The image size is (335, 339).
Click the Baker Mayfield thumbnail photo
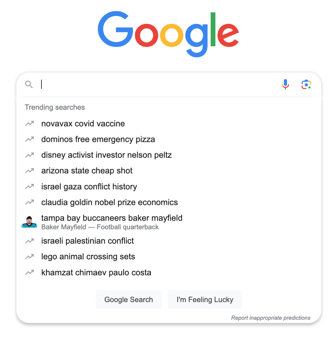29,222
